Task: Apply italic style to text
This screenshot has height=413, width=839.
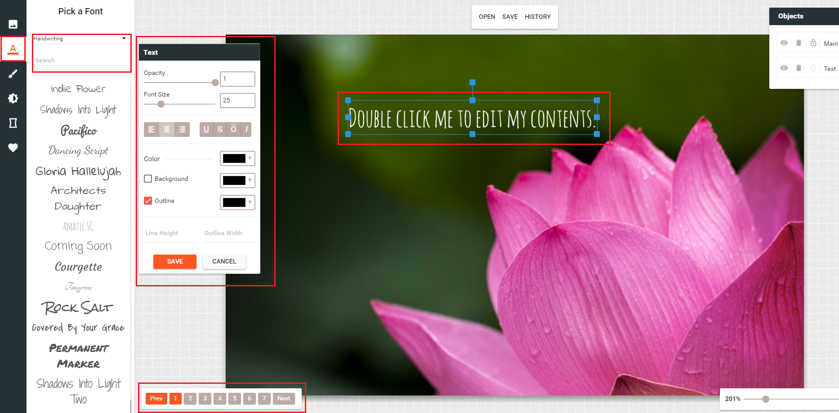Action: pyautogui.click(x=246, y=129)
